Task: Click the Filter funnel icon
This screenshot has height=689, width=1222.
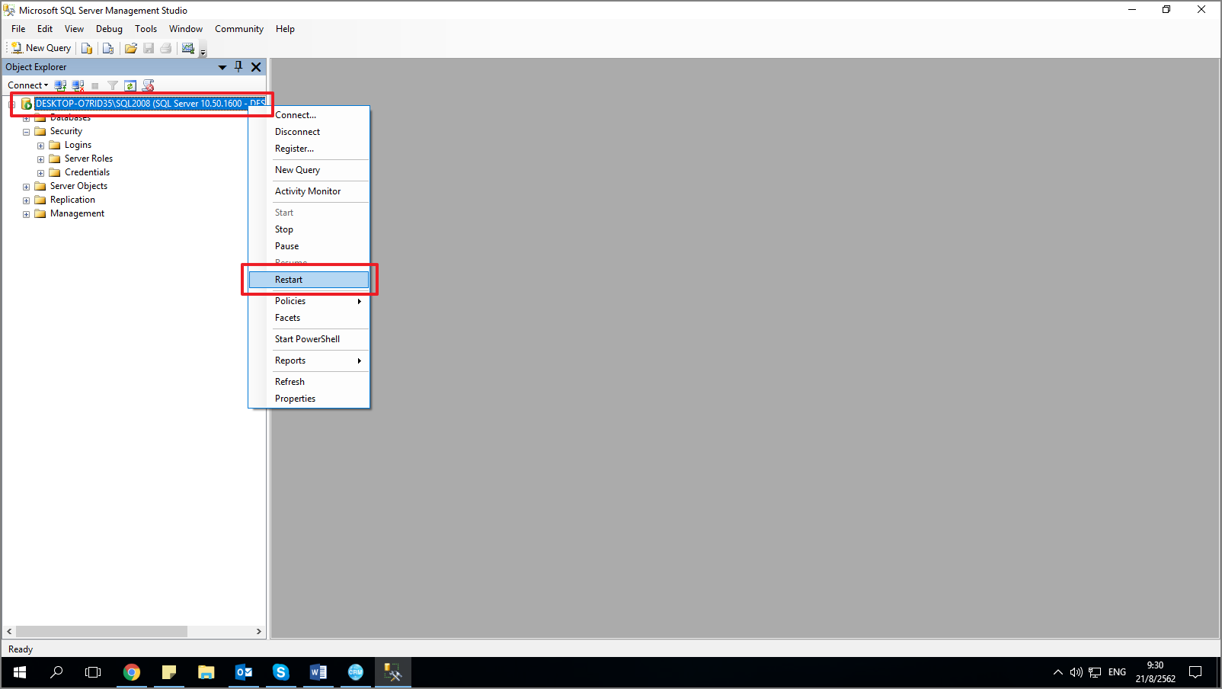Action: (113, 85)
